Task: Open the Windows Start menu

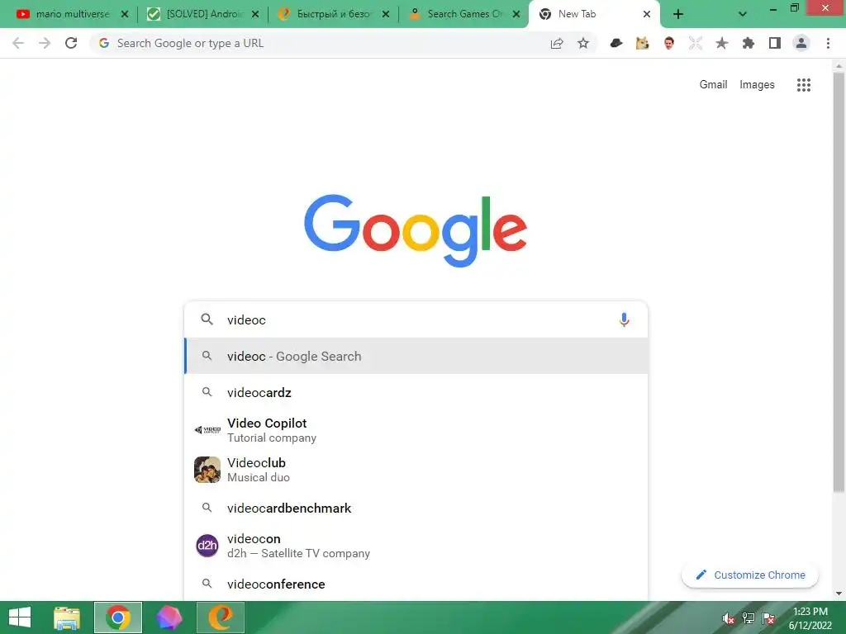Action: click(20, 617)
